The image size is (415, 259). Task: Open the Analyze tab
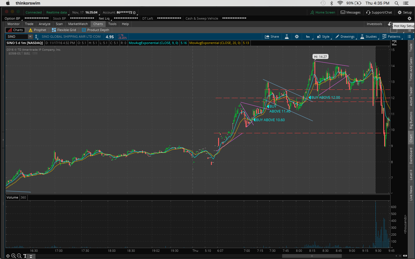click(45, 24)
